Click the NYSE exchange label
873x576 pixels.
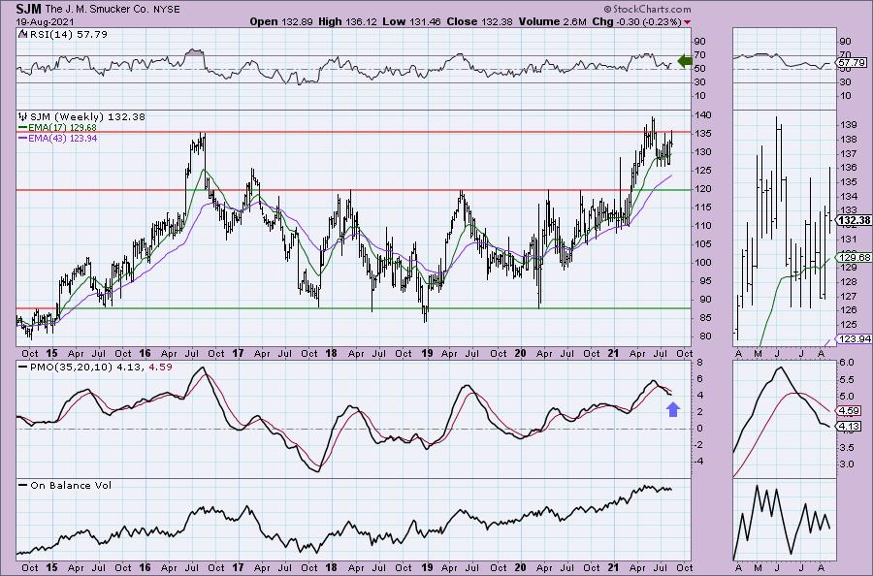coord(168,10)
